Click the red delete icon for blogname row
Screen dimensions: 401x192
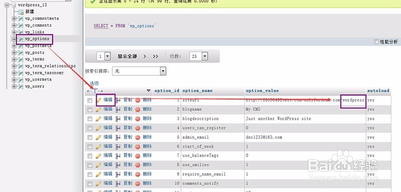point(138,110)
